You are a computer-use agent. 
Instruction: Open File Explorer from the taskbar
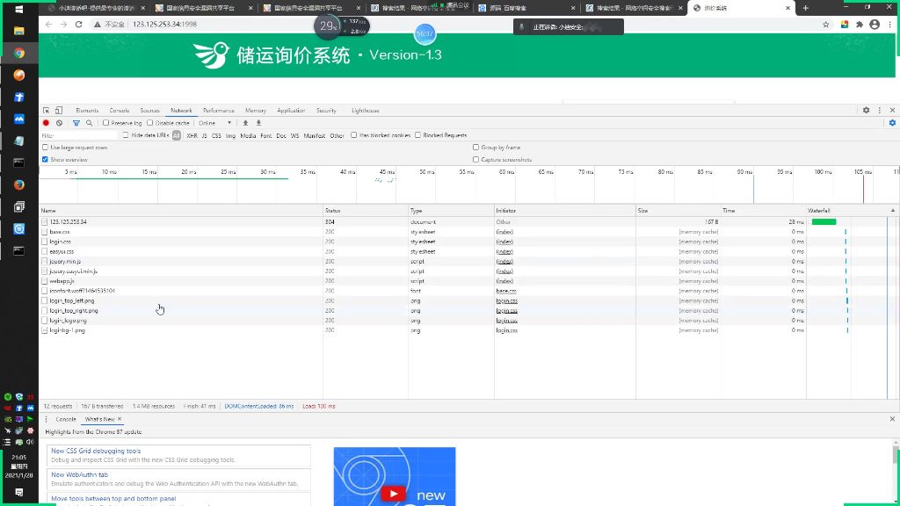tap(19, 31)
